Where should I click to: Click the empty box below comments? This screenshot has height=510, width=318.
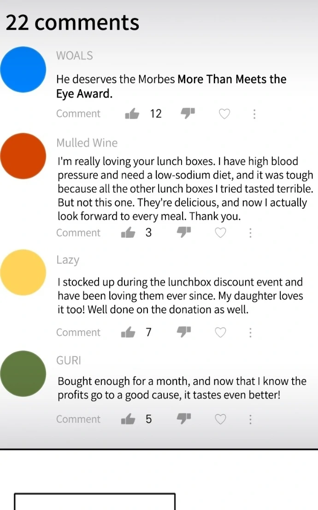point(95,502)
